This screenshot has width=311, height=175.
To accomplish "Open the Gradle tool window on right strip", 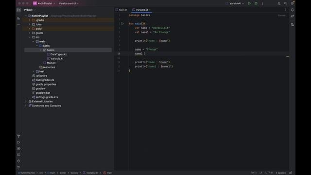I will click(292, 17).
